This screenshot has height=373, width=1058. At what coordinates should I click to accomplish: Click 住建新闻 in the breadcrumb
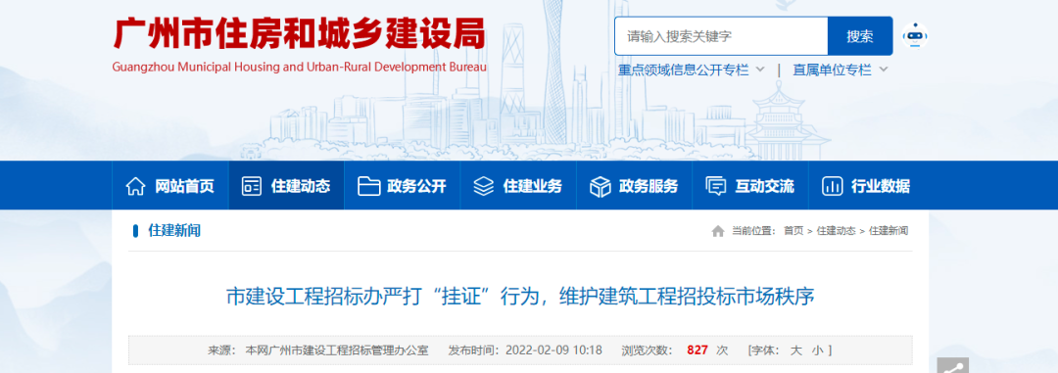(889, 231)
